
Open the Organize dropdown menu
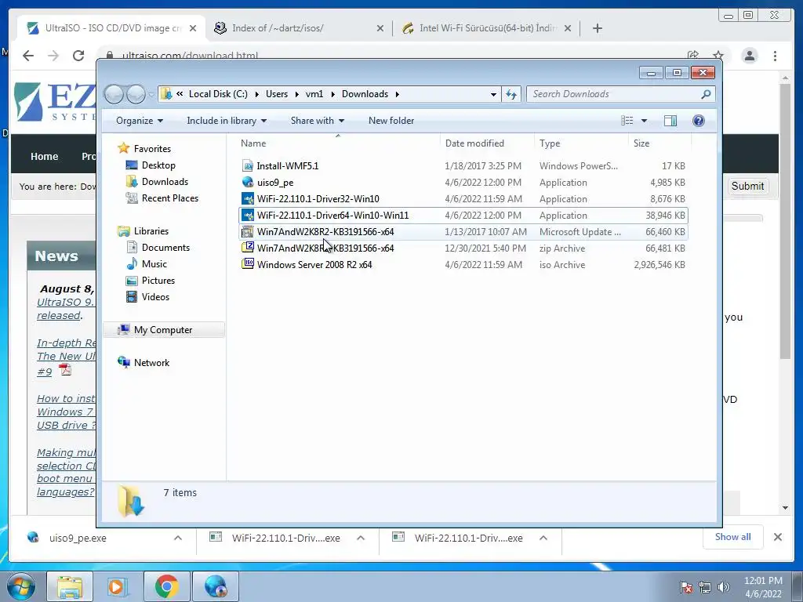140,121
